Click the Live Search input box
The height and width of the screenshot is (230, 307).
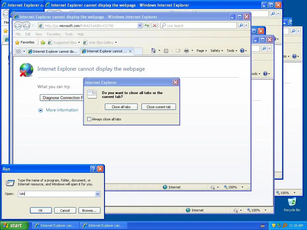point(199,26)
